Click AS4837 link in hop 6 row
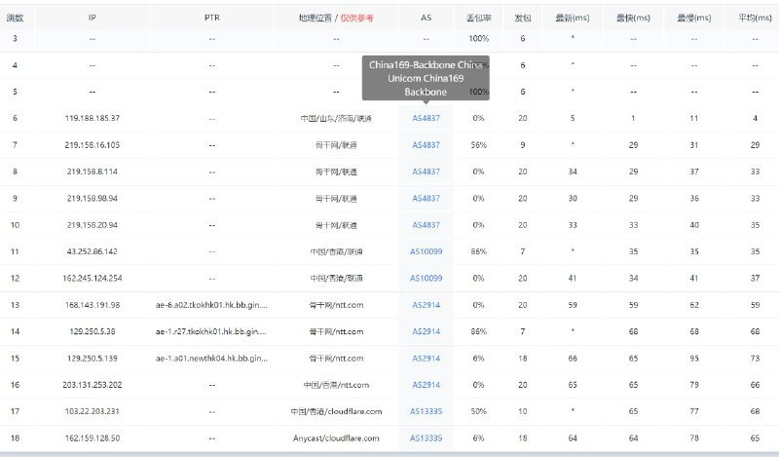This screenshot has height=457, width=779. [x=426, y=118]
